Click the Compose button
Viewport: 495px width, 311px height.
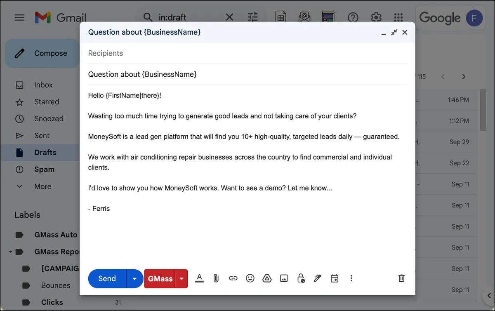coord(42,53)
